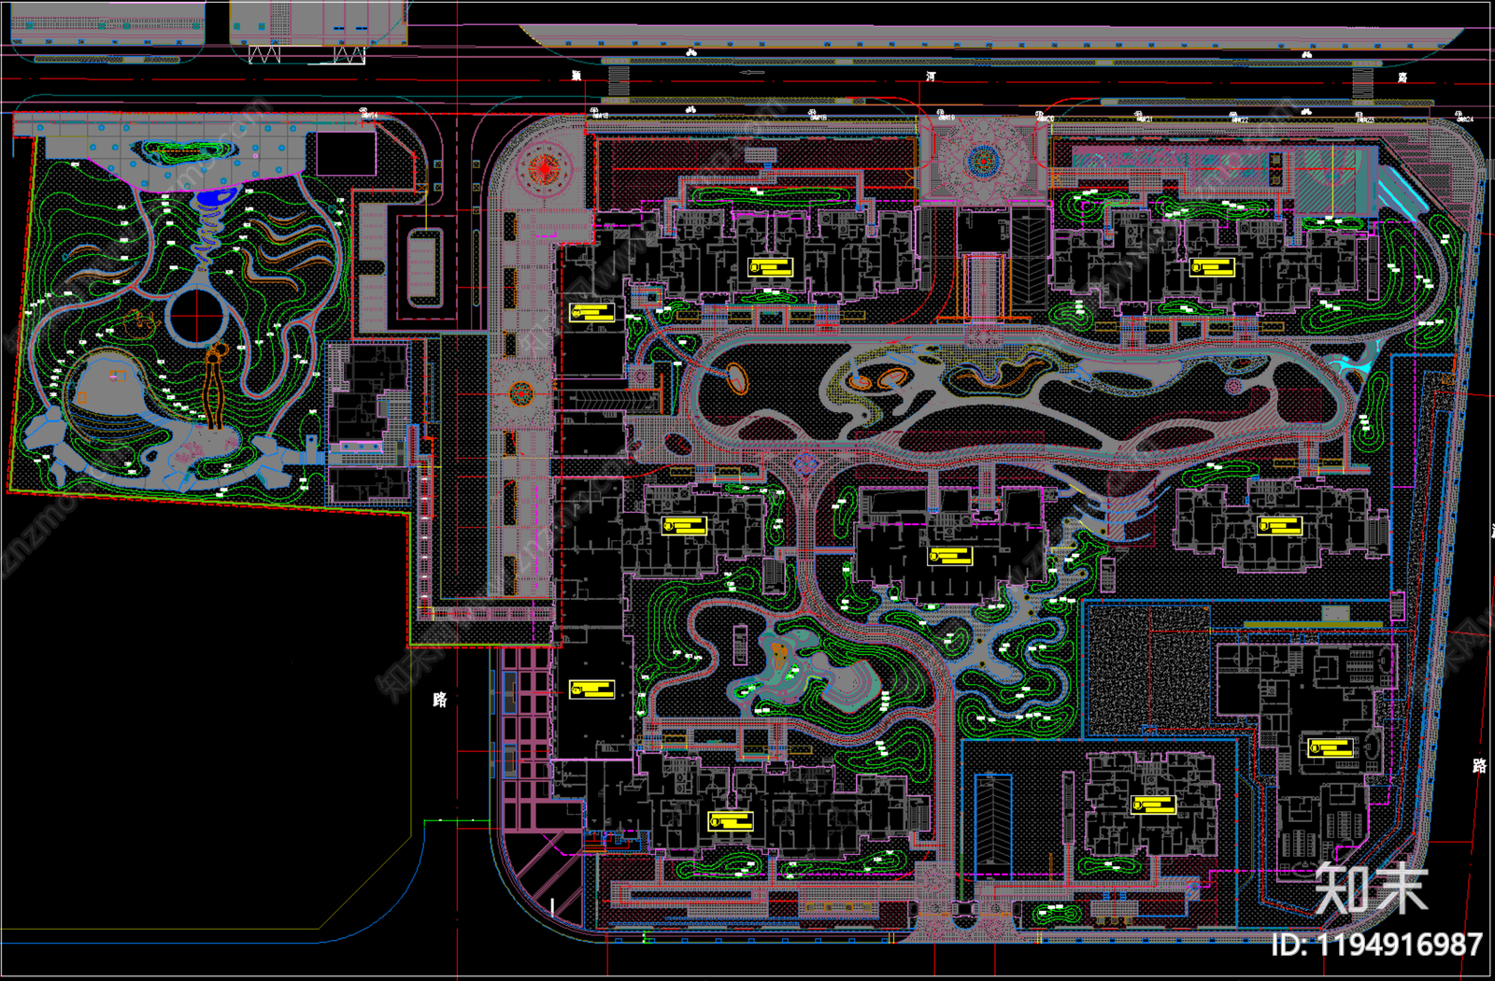Select the pink diamond node below central garden
The width and height of the screenshot is (1495, 981).
(x=806, y=463)
